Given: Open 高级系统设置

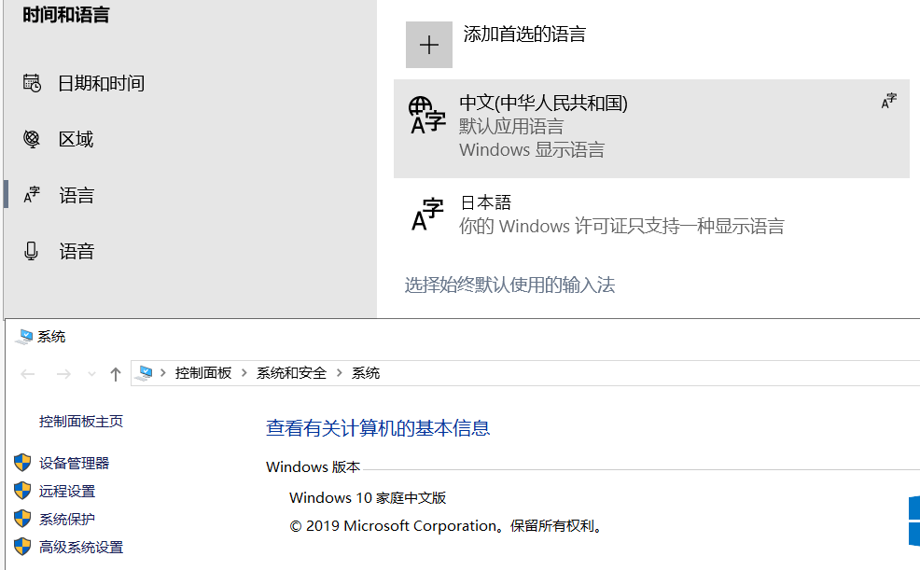Looking at the screenshot, I should click(80, 548).
